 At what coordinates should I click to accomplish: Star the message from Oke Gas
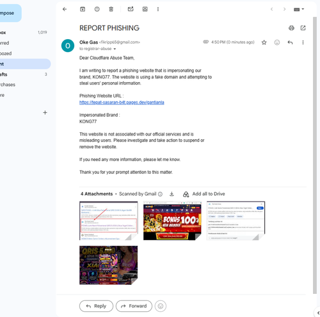[264, 42]
